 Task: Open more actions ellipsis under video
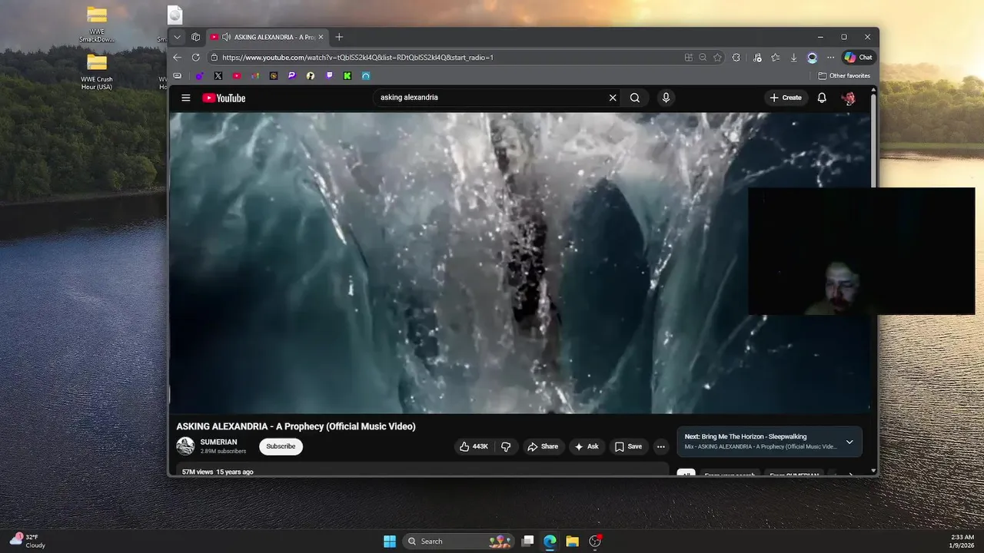pyautogui.click(x=660, y=446)
